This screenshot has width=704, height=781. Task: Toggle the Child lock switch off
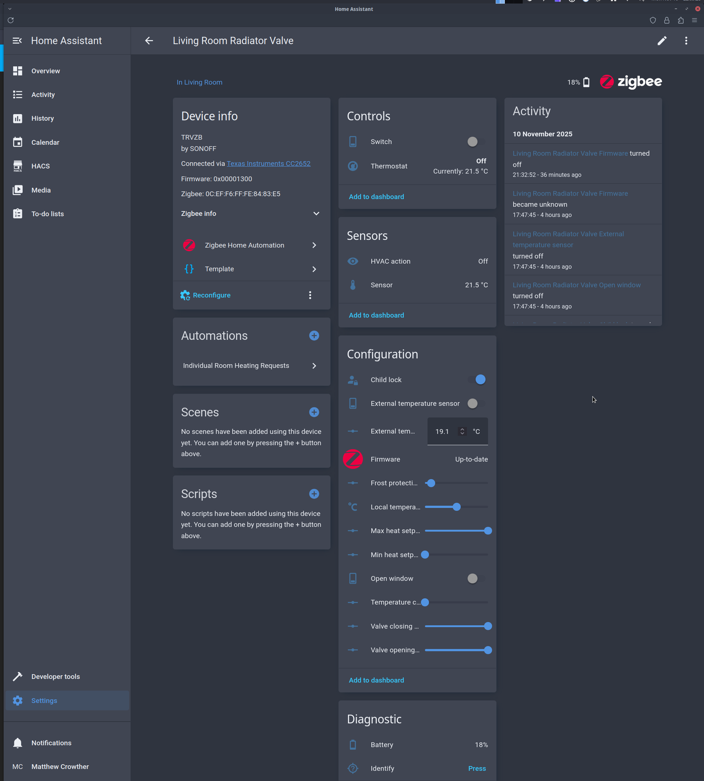(476, 380)
